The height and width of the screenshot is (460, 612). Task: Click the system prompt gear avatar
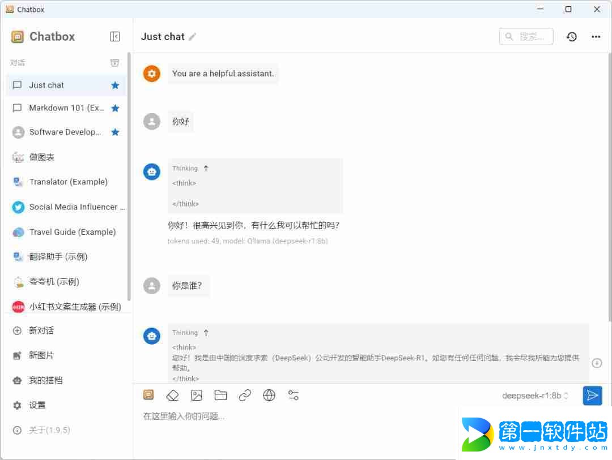[x=152, y=74]
